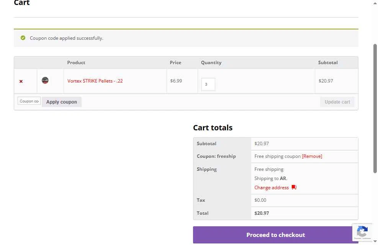The image size is (378, 245).
Task: Click the 'Free shipping coupon' text
Action: 278,156
